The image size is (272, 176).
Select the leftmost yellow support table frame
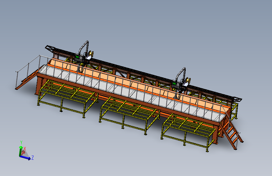pos(68,98)
